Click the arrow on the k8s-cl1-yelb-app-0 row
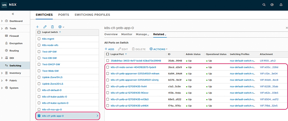 click(97, 116)
